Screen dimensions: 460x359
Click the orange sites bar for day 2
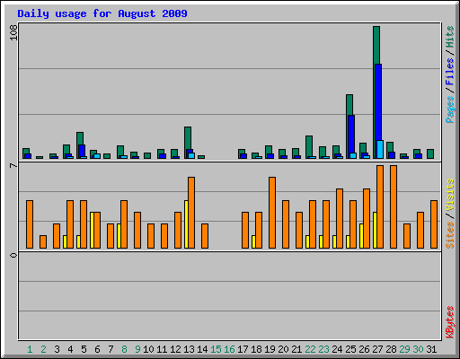[43, 241]
